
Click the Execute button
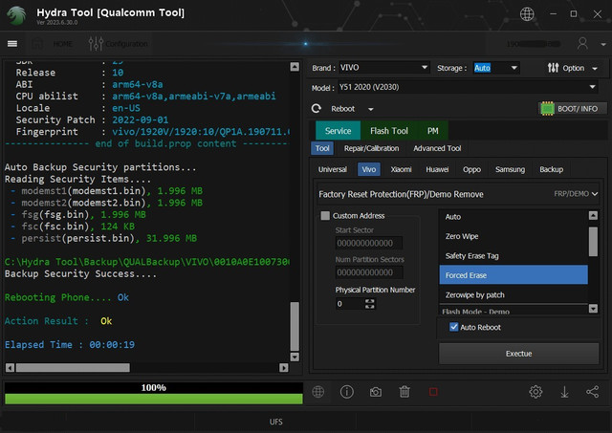pyautogui.click(x=518, y=354)
